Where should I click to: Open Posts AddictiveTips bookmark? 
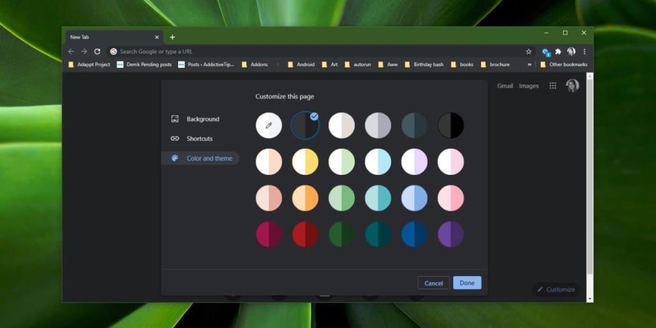(x=206, y=65)
